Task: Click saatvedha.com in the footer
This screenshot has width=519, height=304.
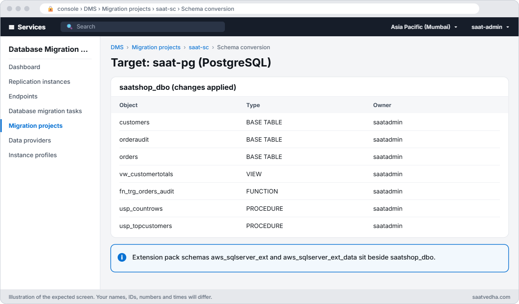Action: (x=491, y=297)
